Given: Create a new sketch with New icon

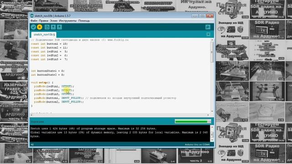Looking at the screenshot, I should pos(47,27).
